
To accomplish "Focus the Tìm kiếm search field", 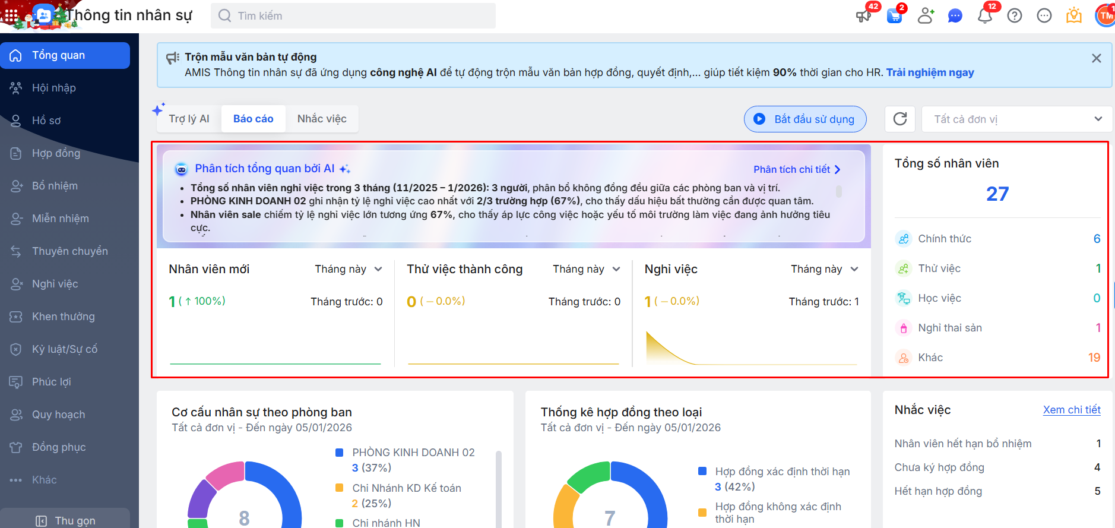I will tap(353, 15).
